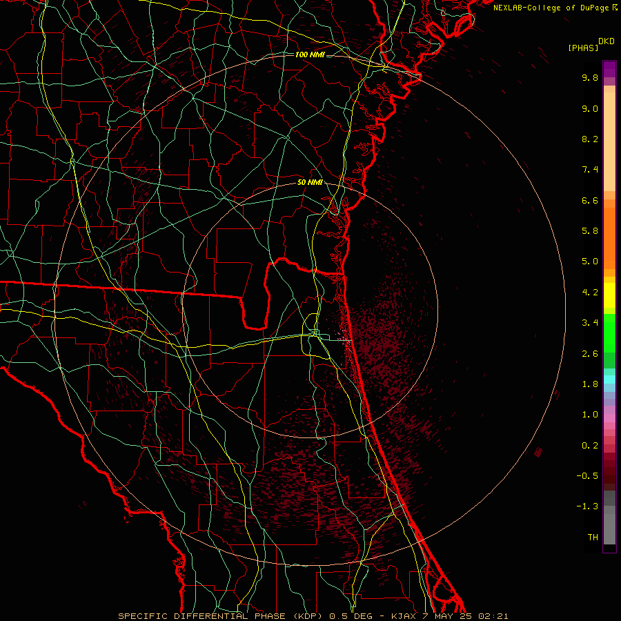Click the 5.0 value on the color scale

pos(590,262)
